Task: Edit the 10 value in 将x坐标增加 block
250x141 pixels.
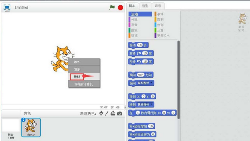Action: 151,126
